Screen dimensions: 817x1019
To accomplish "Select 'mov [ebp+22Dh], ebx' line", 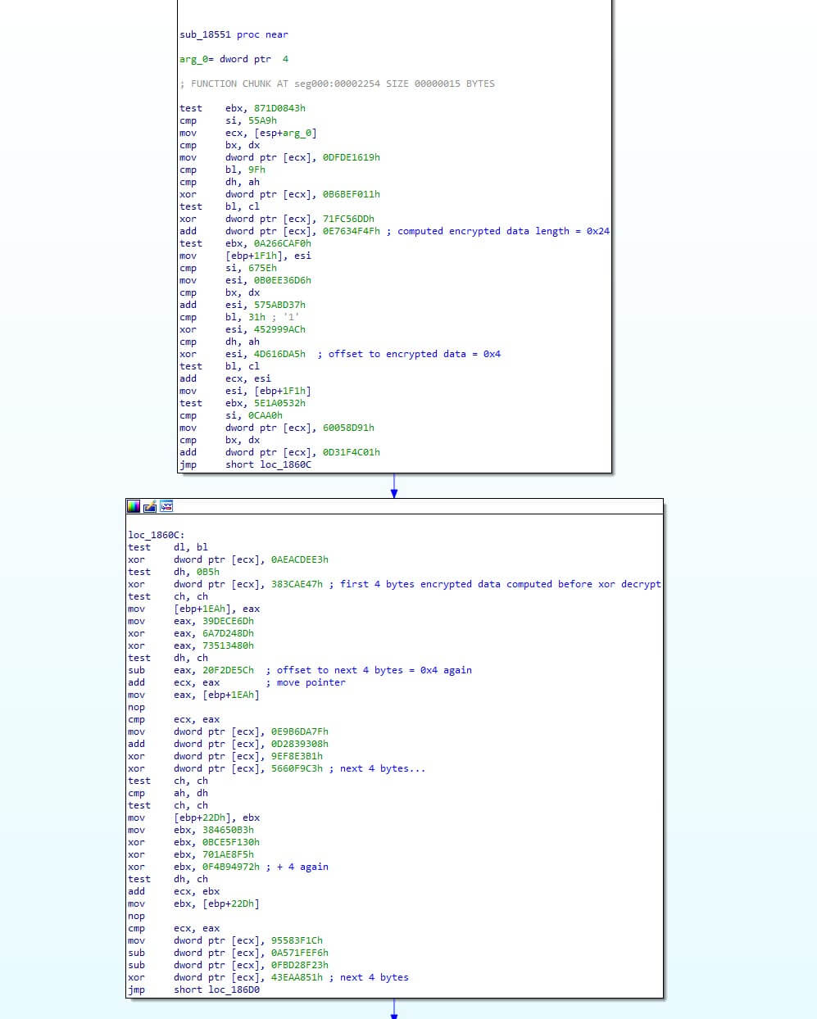I will tap(193, 817).
